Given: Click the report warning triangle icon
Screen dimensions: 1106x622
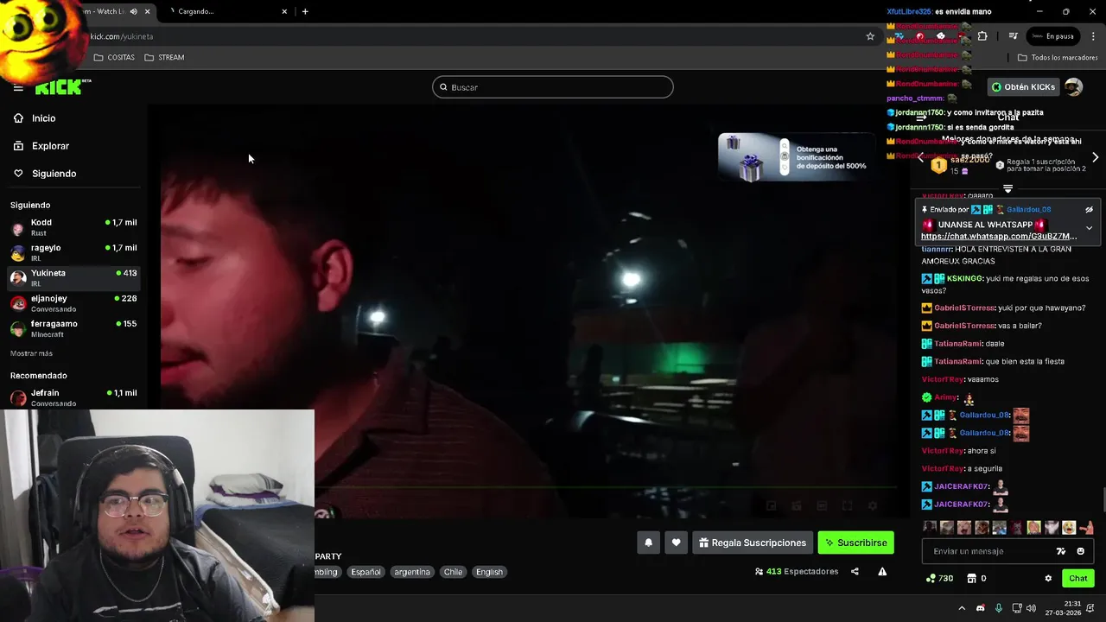Looking at the screenshot, I should [882, 571].
